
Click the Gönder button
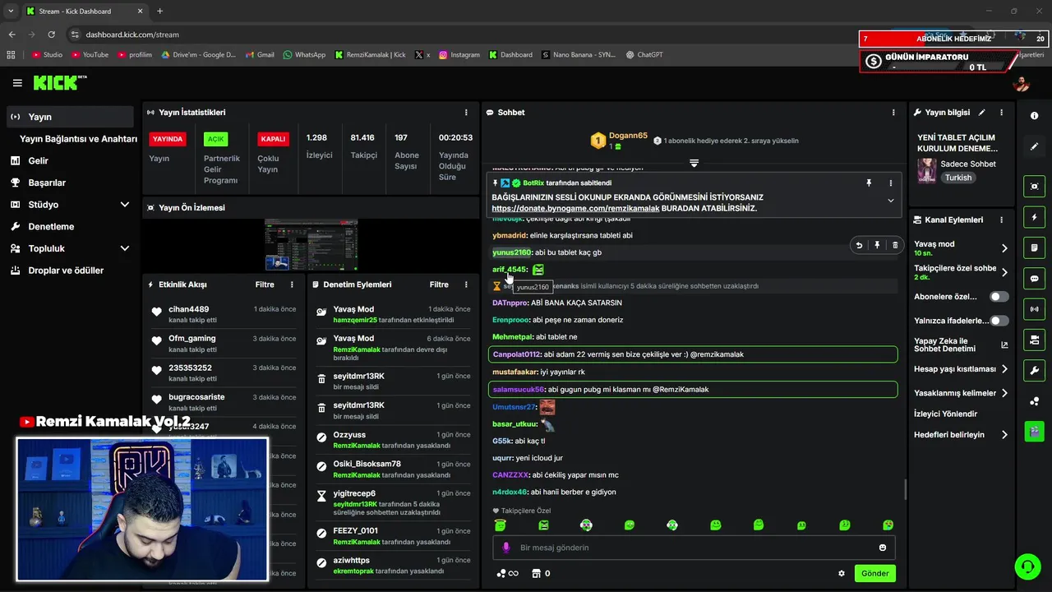874,573
